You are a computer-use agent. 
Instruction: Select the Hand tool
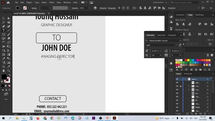tap(4, 71)
